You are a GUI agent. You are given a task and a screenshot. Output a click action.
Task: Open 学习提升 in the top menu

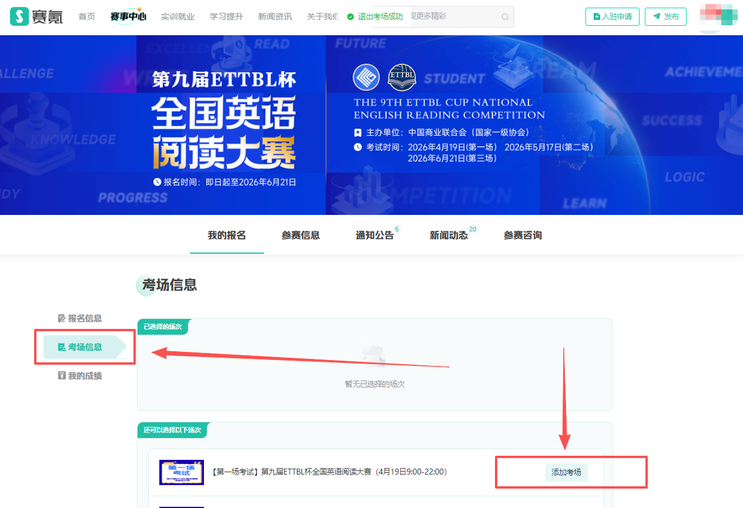coord(226,16)
